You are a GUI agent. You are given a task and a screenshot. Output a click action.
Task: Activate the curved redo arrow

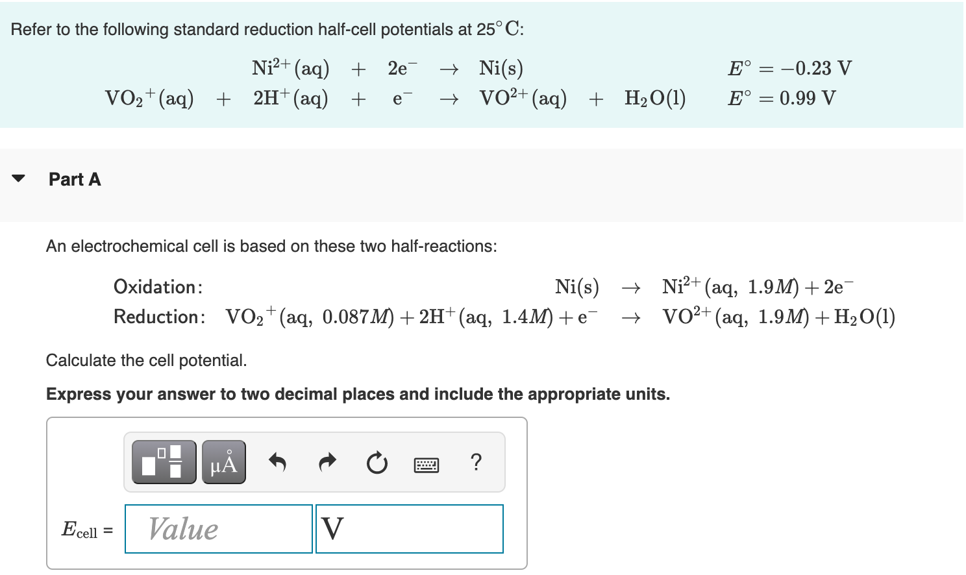point(327,462)
